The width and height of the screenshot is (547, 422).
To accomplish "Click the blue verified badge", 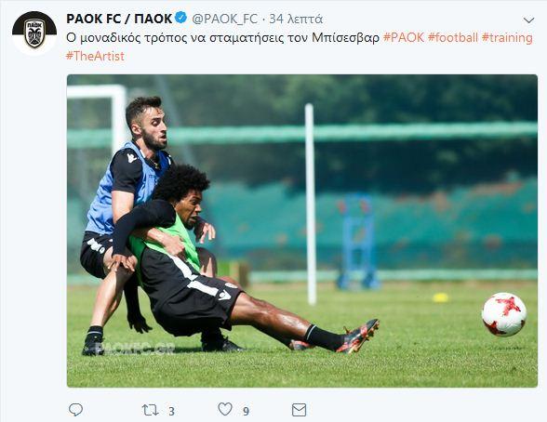I will point(180,18).
